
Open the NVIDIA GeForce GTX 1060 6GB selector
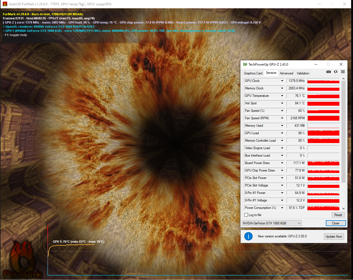[x=271, y=223]
